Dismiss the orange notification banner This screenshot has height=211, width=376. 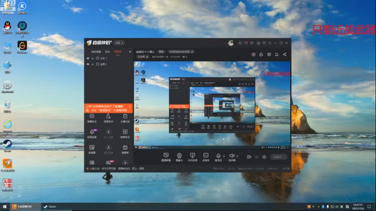click(x=130, y=106)
